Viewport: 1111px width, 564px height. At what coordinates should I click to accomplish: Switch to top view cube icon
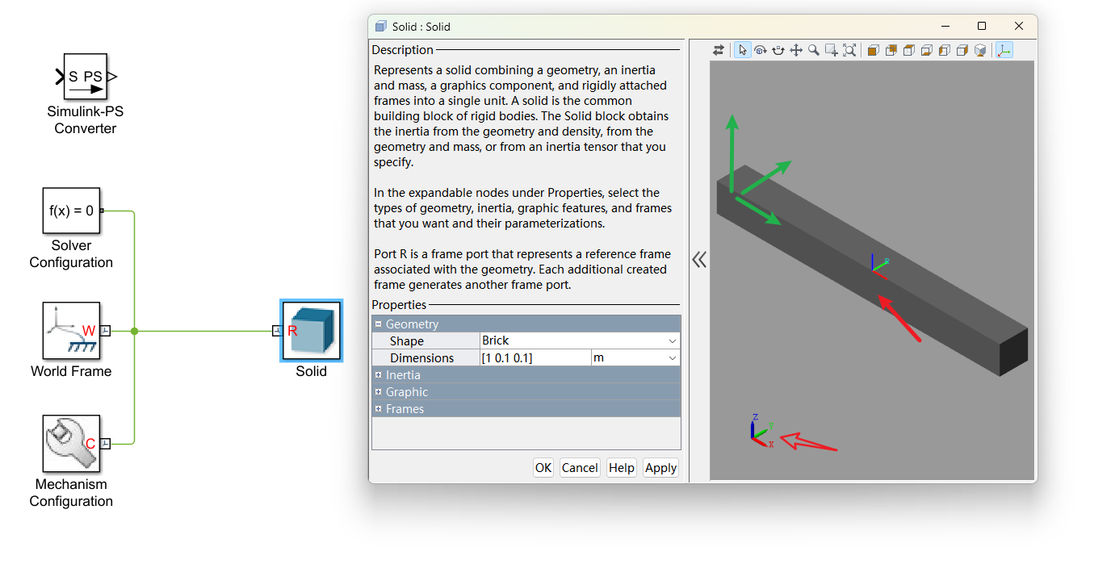[x=908, y=50]
